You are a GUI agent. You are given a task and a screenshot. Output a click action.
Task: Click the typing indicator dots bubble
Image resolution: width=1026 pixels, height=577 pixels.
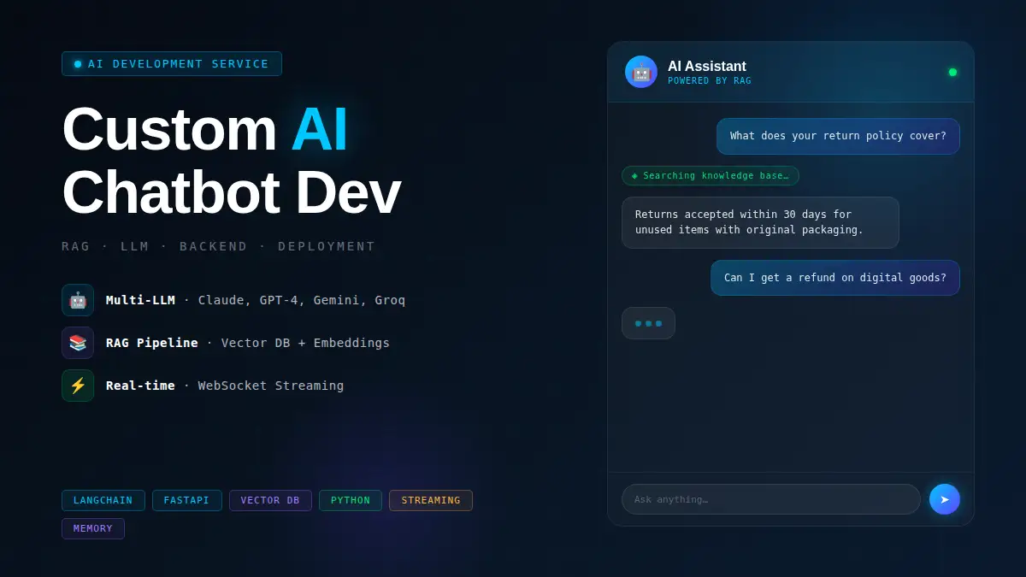(648, 323)
